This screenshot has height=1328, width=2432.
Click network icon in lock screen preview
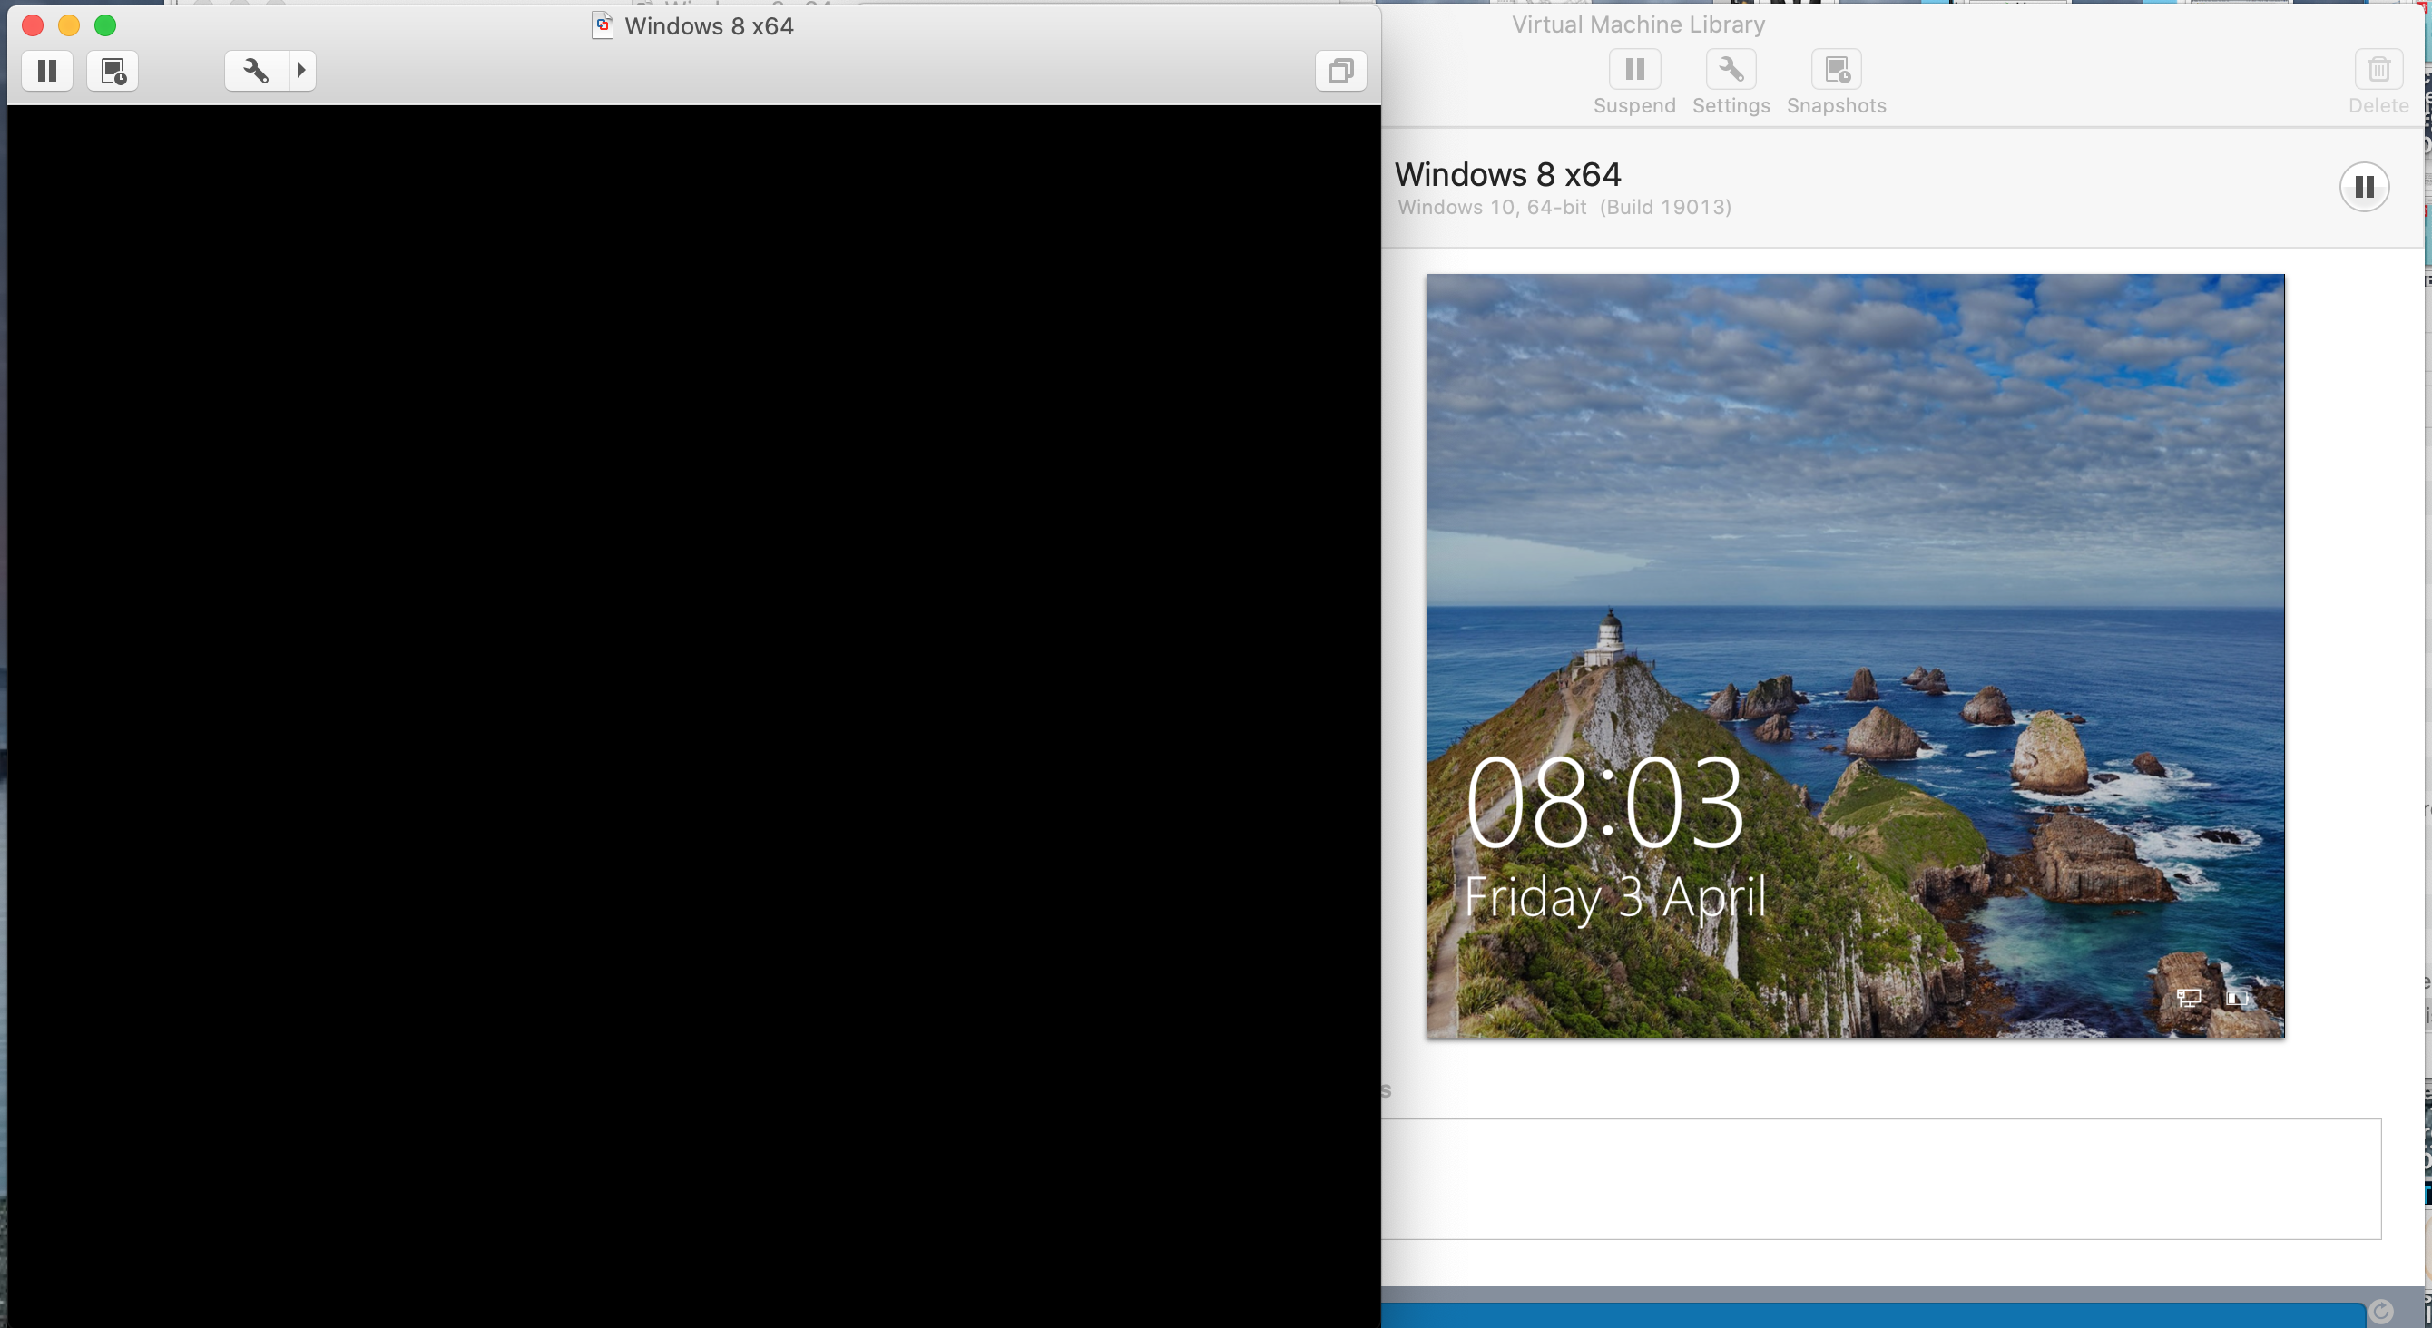(x=2188, y=998)
